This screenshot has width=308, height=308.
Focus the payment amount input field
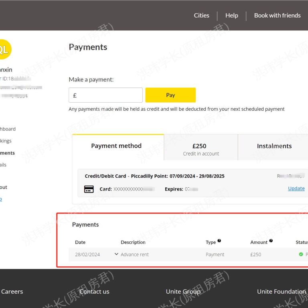[x=105, y=95]
